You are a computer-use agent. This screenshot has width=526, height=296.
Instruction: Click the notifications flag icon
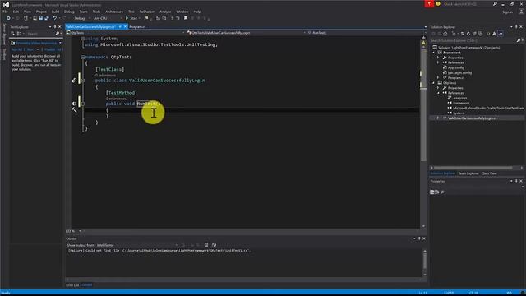[429, 3]
